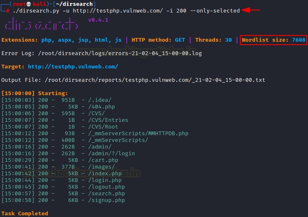Click the Wordlist size: 7608 text
Viewport: 308px width, 217px height.
pyautogui.click(x=273, y=40)
